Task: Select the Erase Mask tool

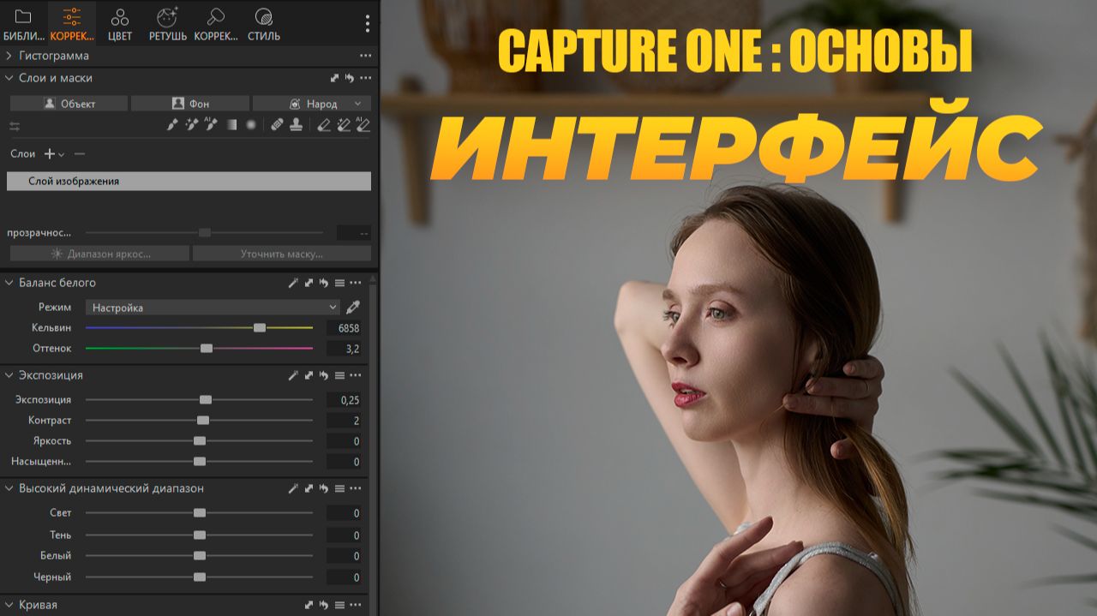Action: pyautogui.click(x=323, y=125)
